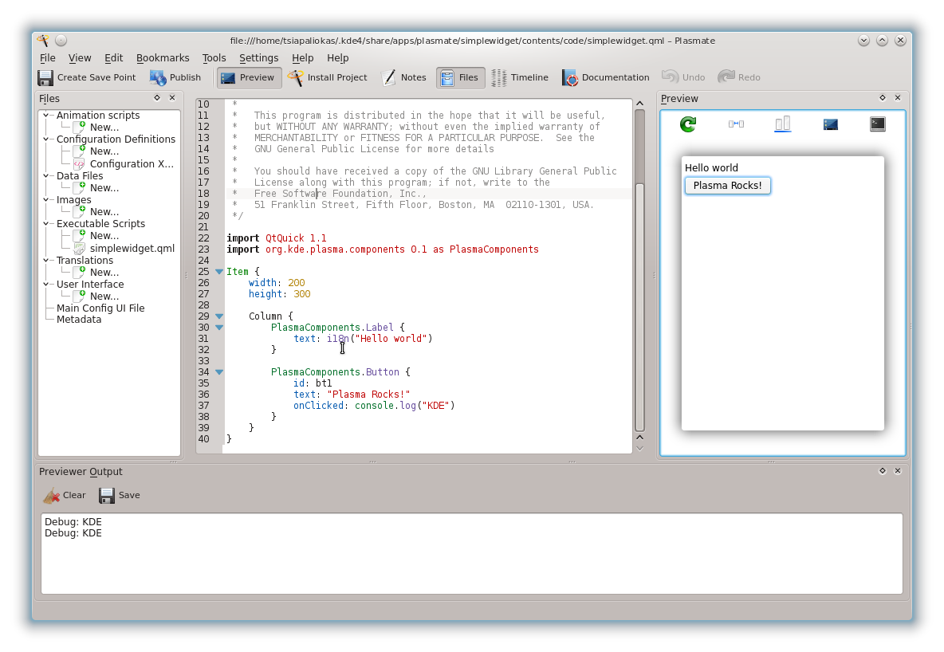Image resolution: width=944 pixels, height=652 pixels.
Task: Open the Settings menu
Action: 258,58
